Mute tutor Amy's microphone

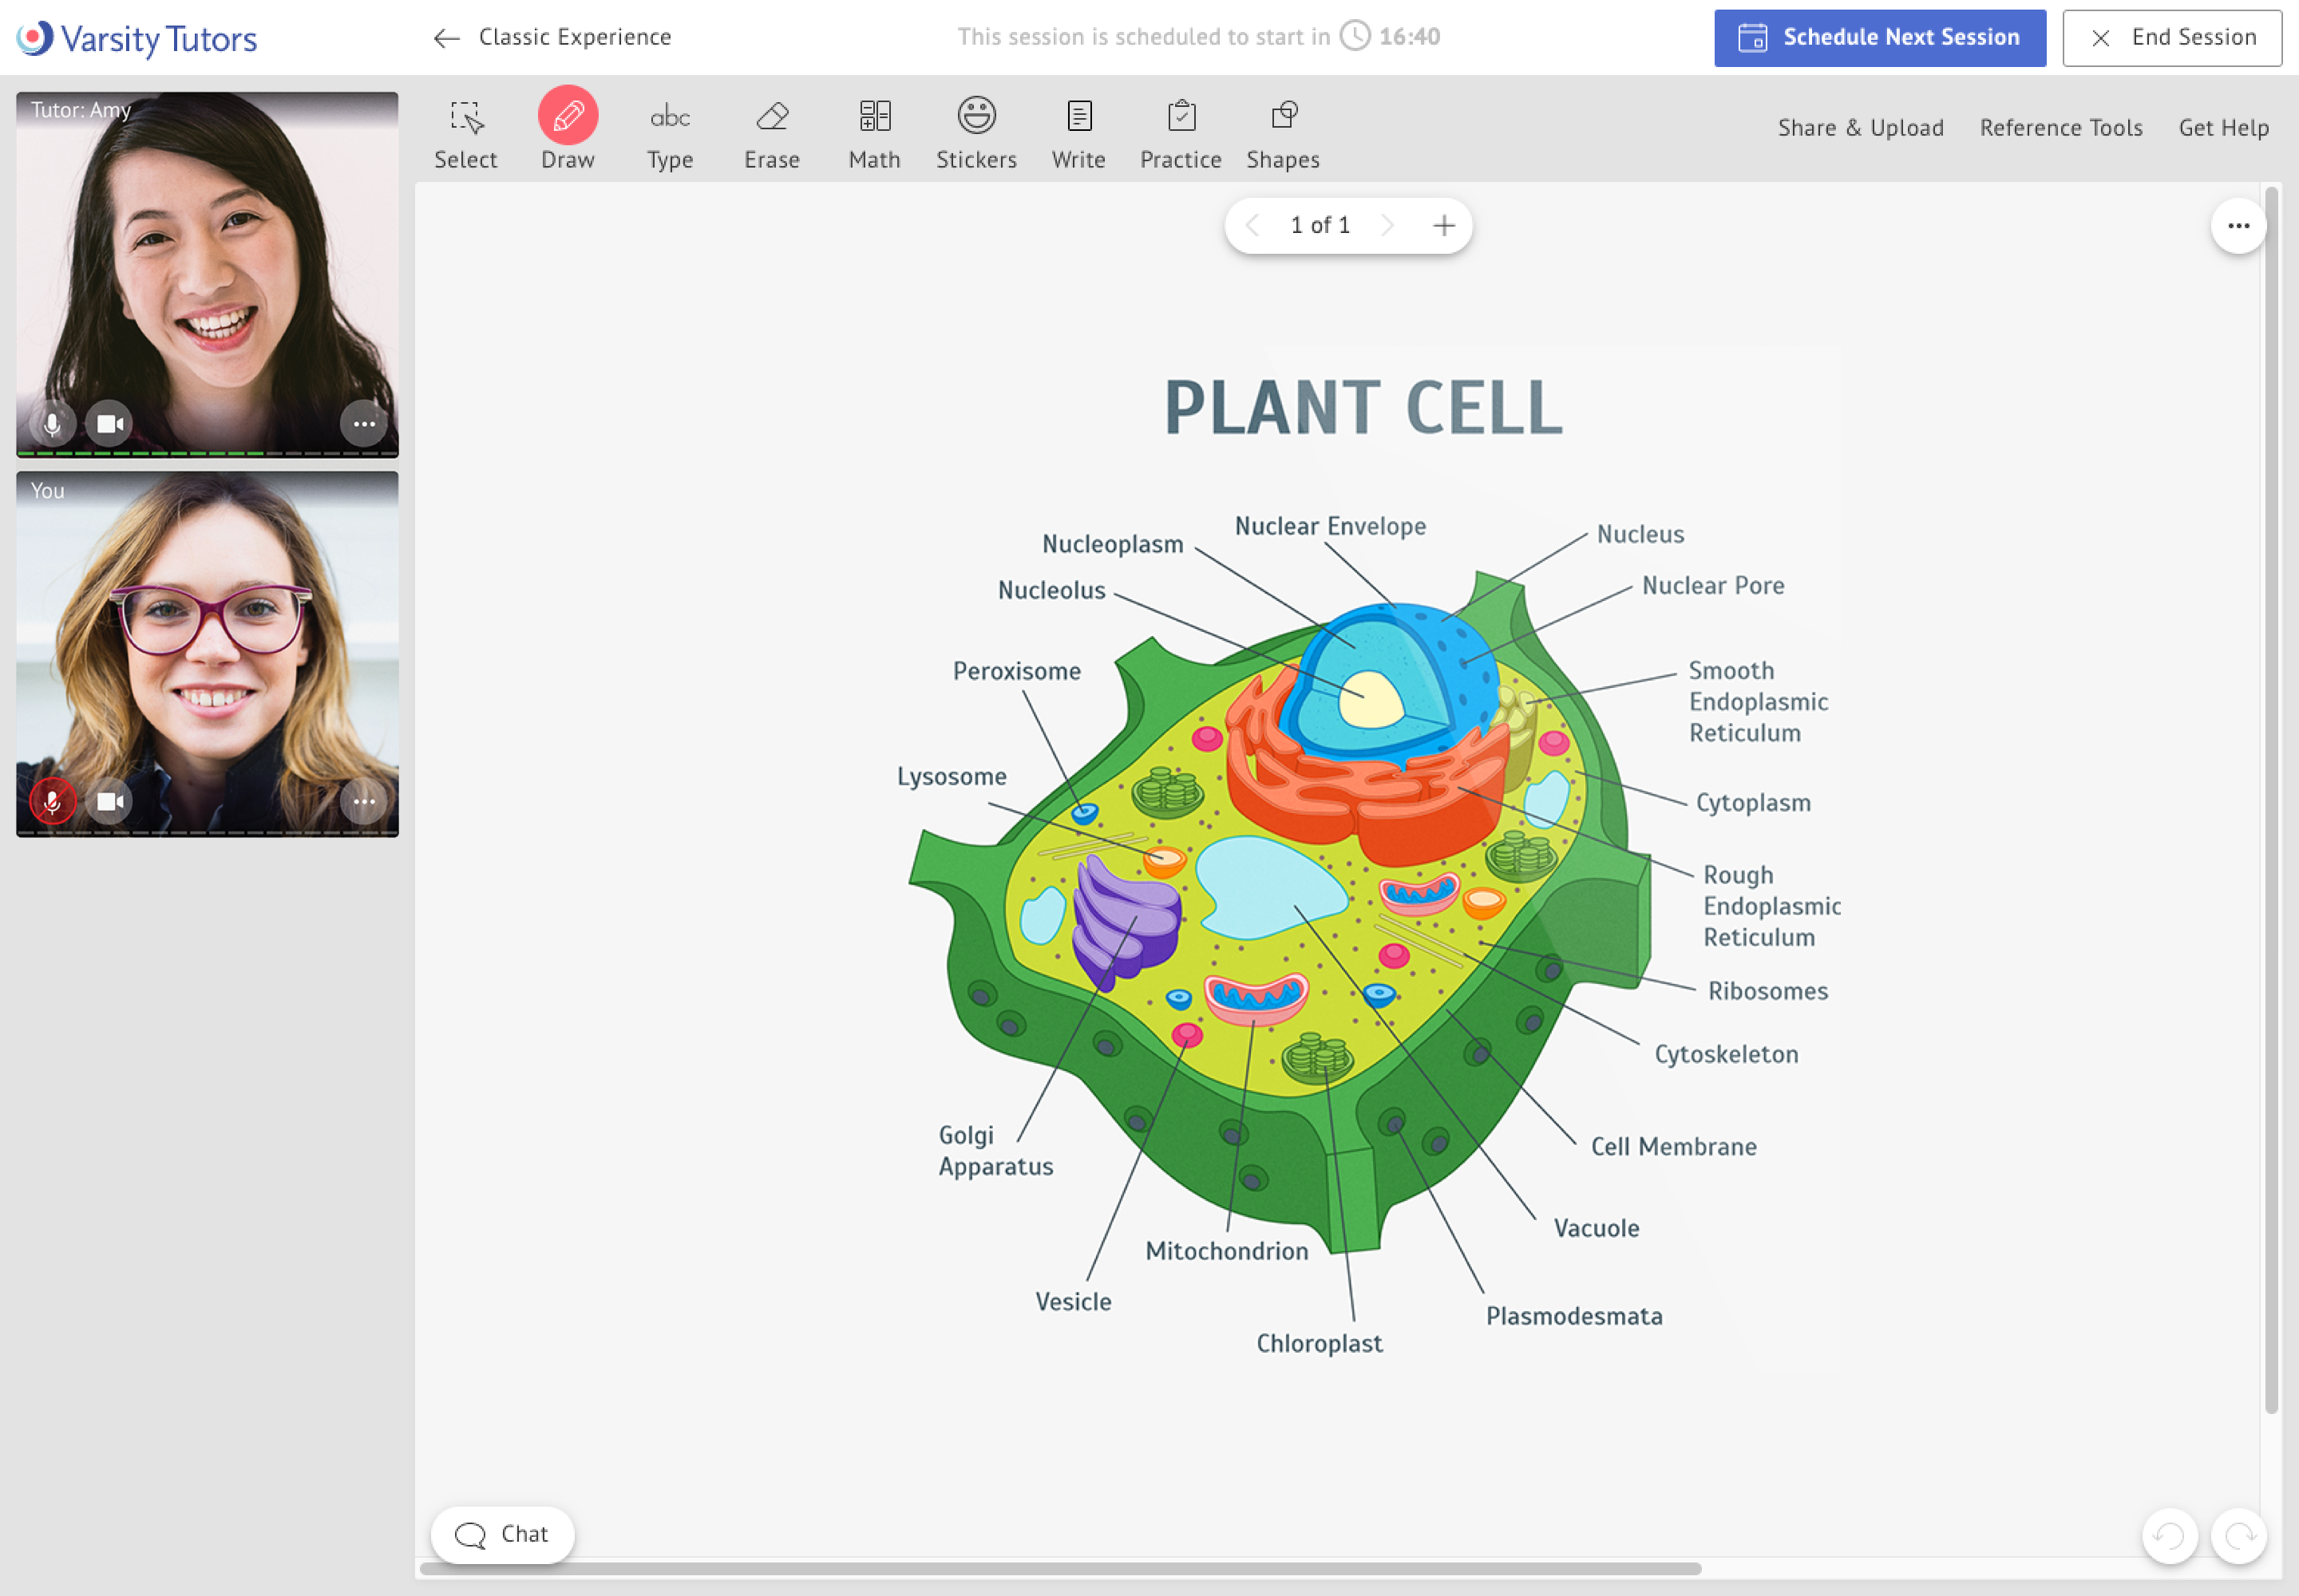[x=52, y=424]
